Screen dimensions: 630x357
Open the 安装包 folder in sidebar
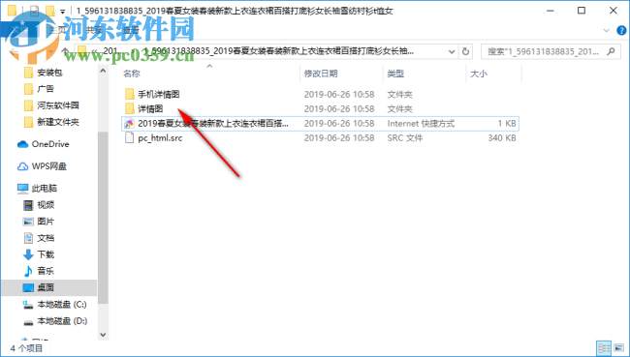click(x=44, y=73)
